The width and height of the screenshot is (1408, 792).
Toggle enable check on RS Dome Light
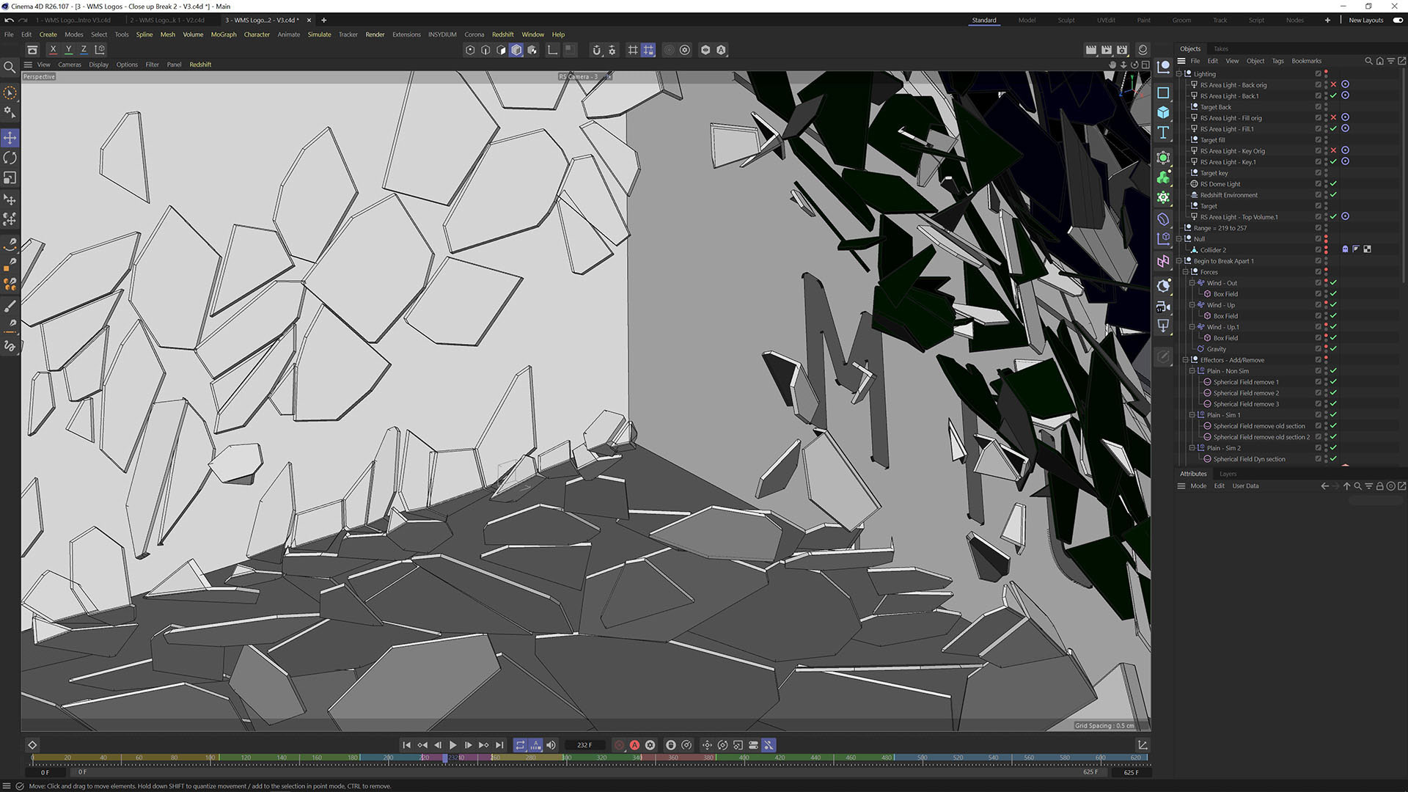(1333, 184)
